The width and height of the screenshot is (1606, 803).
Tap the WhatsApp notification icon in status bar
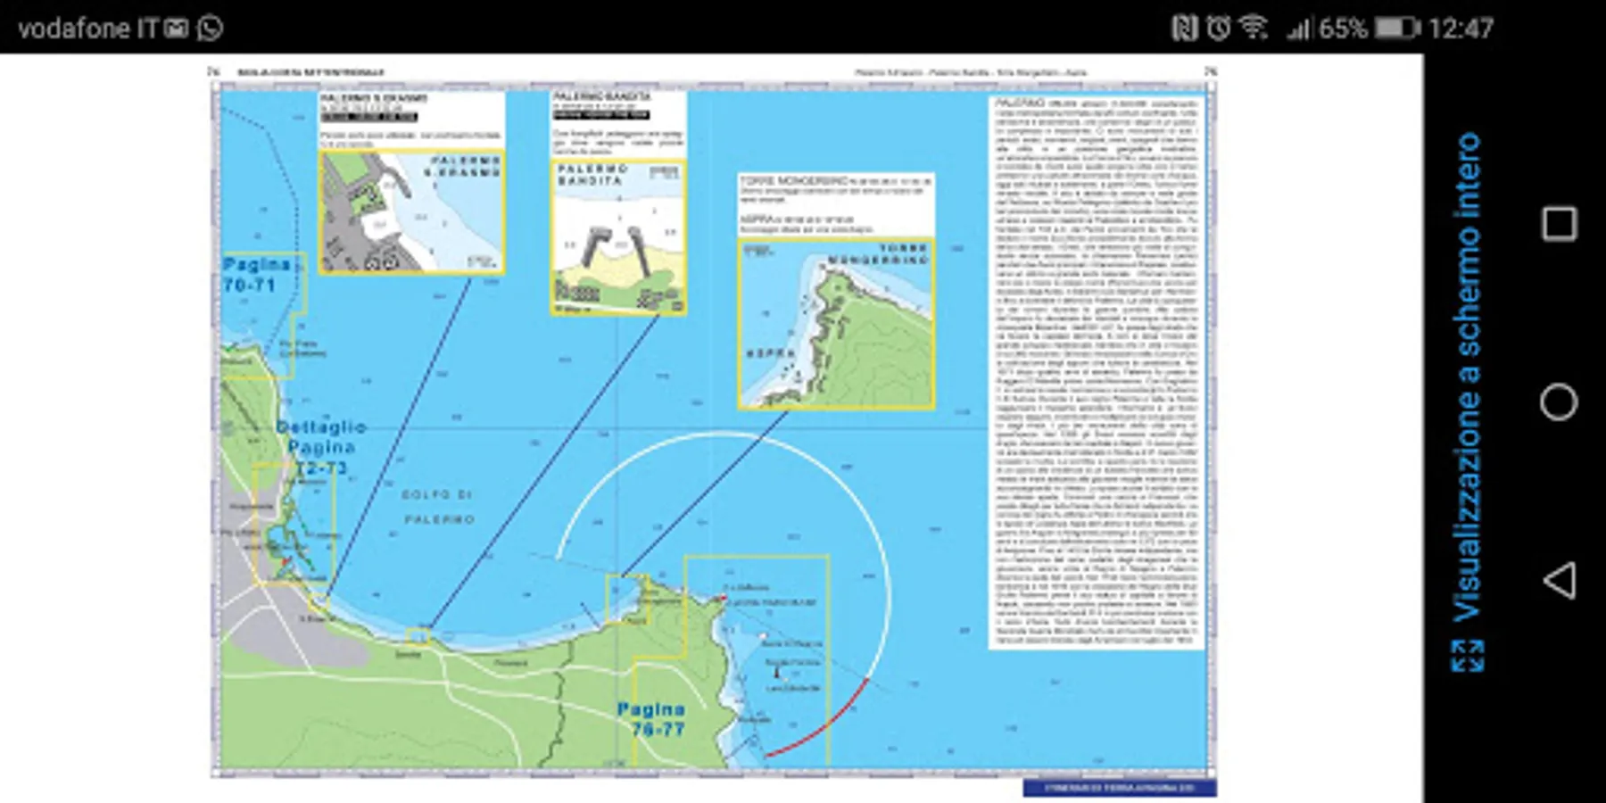pyautogui.click(x=210, y=29)
